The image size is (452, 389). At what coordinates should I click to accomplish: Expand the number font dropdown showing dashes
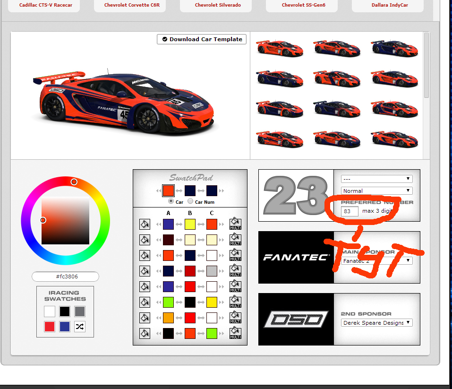point(376,179)
